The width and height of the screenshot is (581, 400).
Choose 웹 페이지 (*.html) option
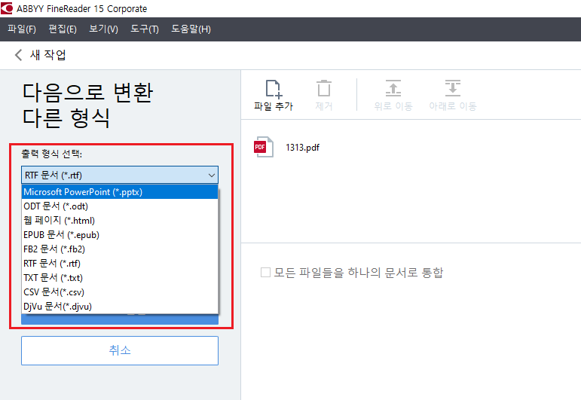coord(120,221)
